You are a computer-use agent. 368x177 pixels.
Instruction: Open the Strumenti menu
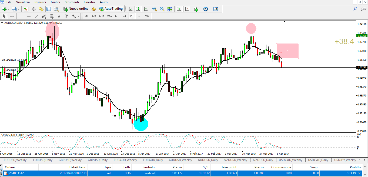click(72, 2)
